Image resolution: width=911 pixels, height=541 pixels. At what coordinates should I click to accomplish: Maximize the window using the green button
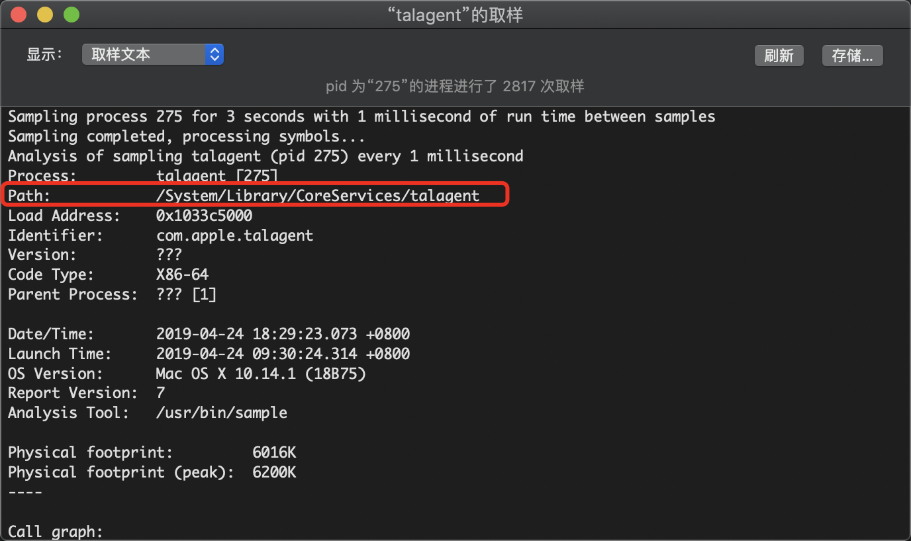click(71, 15)
